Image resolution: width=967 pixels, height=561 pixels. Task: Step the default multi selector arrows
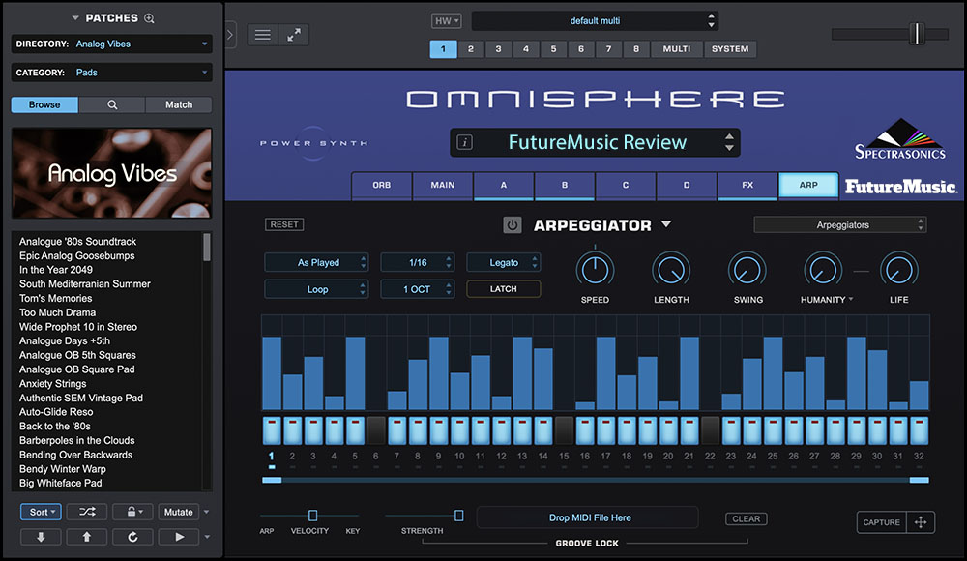[711, 20]
